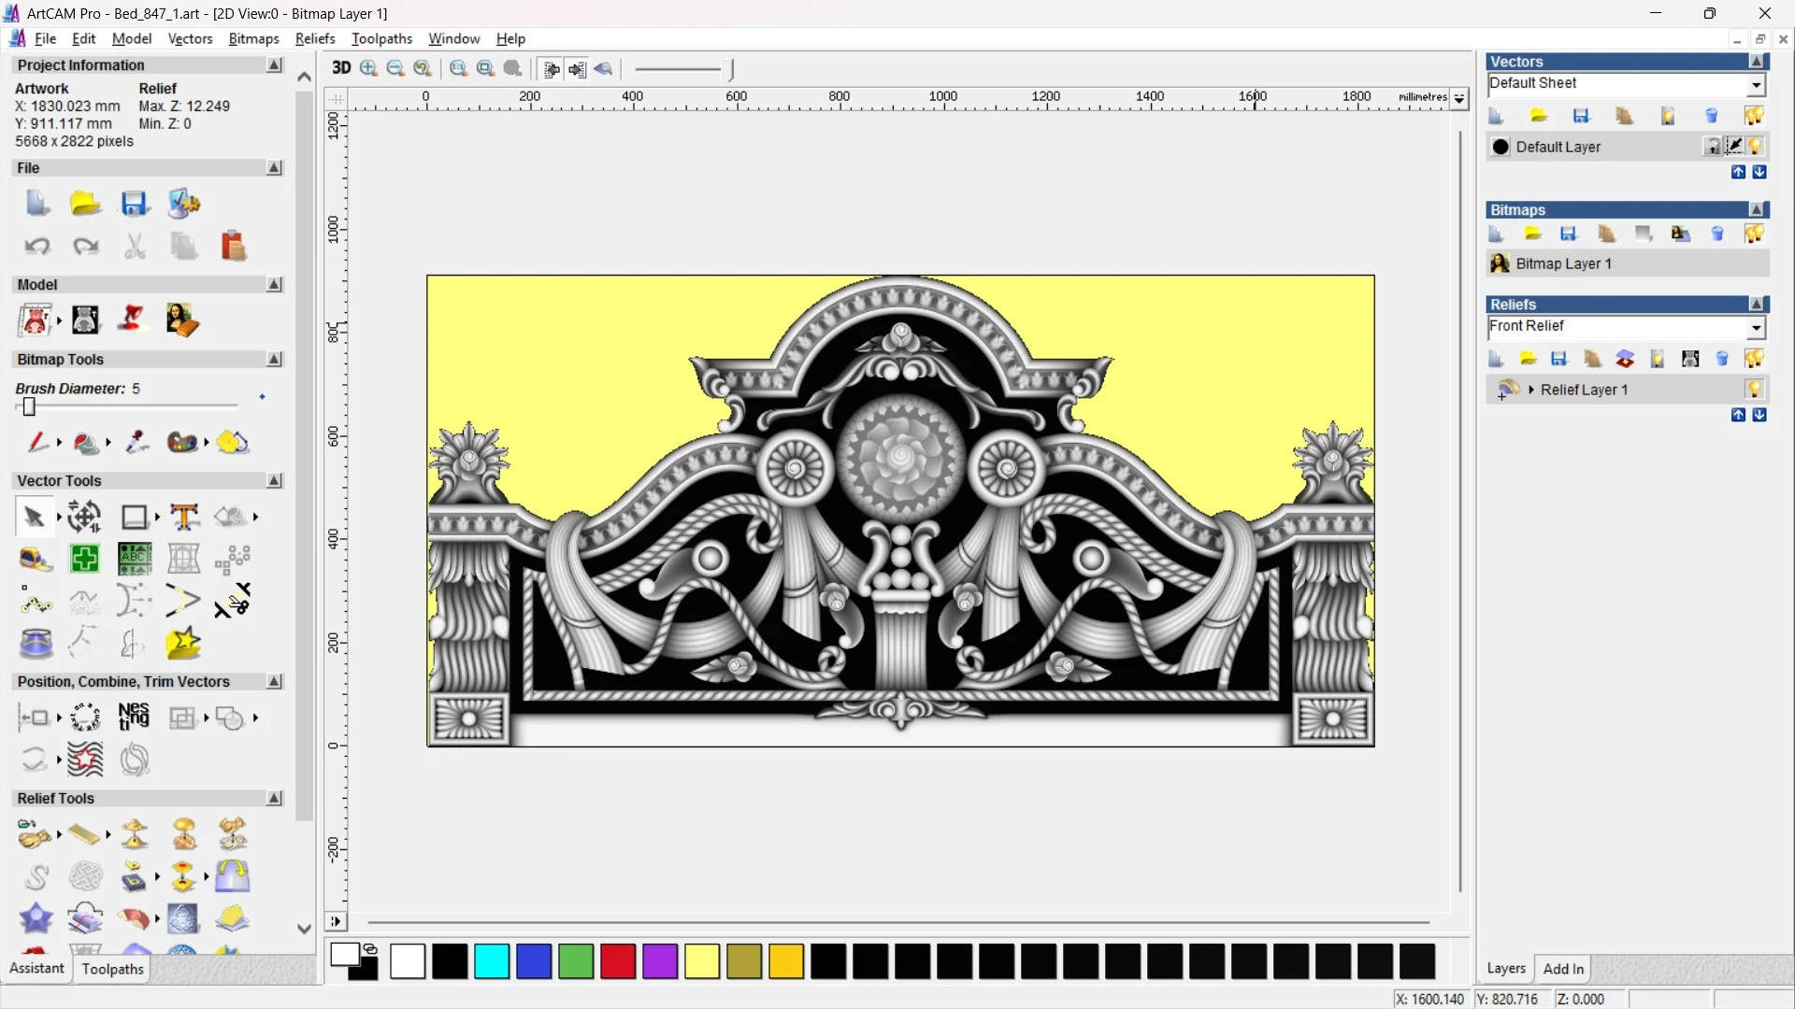Toggle visibility bulb of Relief Layer 1
Screen dimensions: 1795x1009
coord(1754,390)
